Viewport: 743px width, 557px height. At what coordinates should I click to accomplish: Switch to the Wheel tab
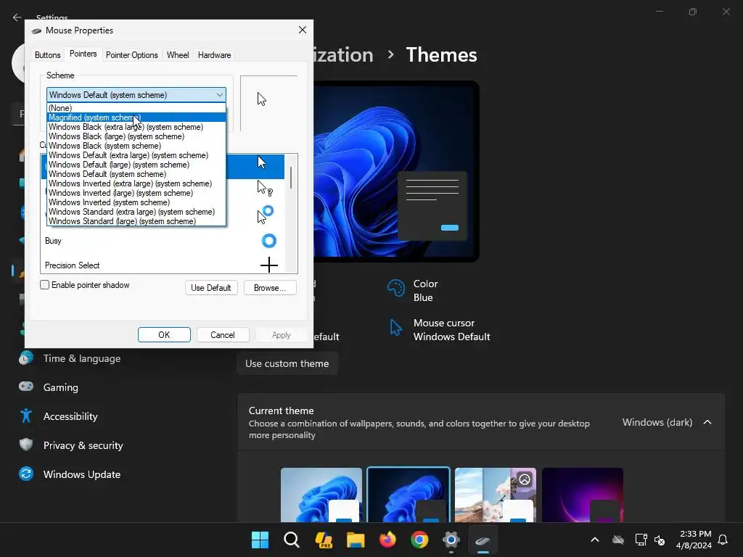pyautogui.click(x=178, y=55)
